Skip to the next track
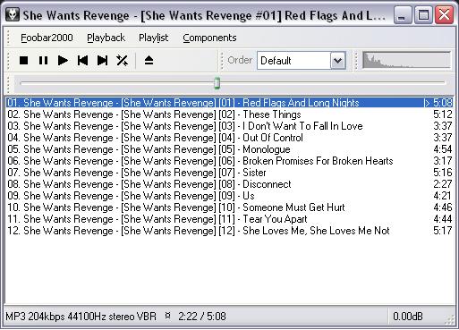The image size is (459, 330). pyautogui.click(x=102, y=61)
